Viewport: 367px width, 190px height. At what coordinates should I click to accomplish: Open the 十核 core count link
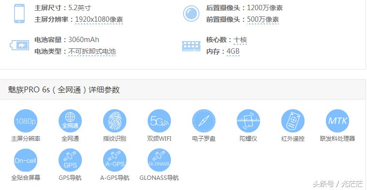pos(240,40)
